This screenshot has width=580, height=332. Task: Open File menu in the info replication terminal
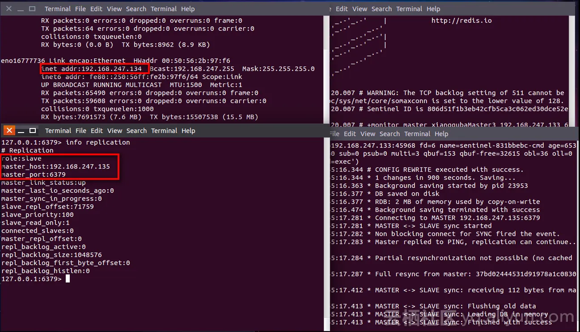pos(81,131)
